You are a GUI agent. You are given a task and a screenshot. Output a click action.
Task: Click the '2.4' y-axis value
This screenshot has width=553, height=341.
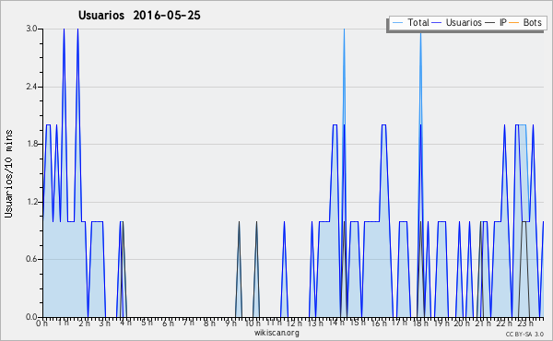(x=31, y=87)
